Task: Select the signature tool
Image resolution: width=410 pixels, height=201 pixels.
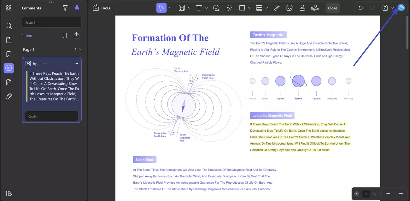Action: [x=315, y=8]
